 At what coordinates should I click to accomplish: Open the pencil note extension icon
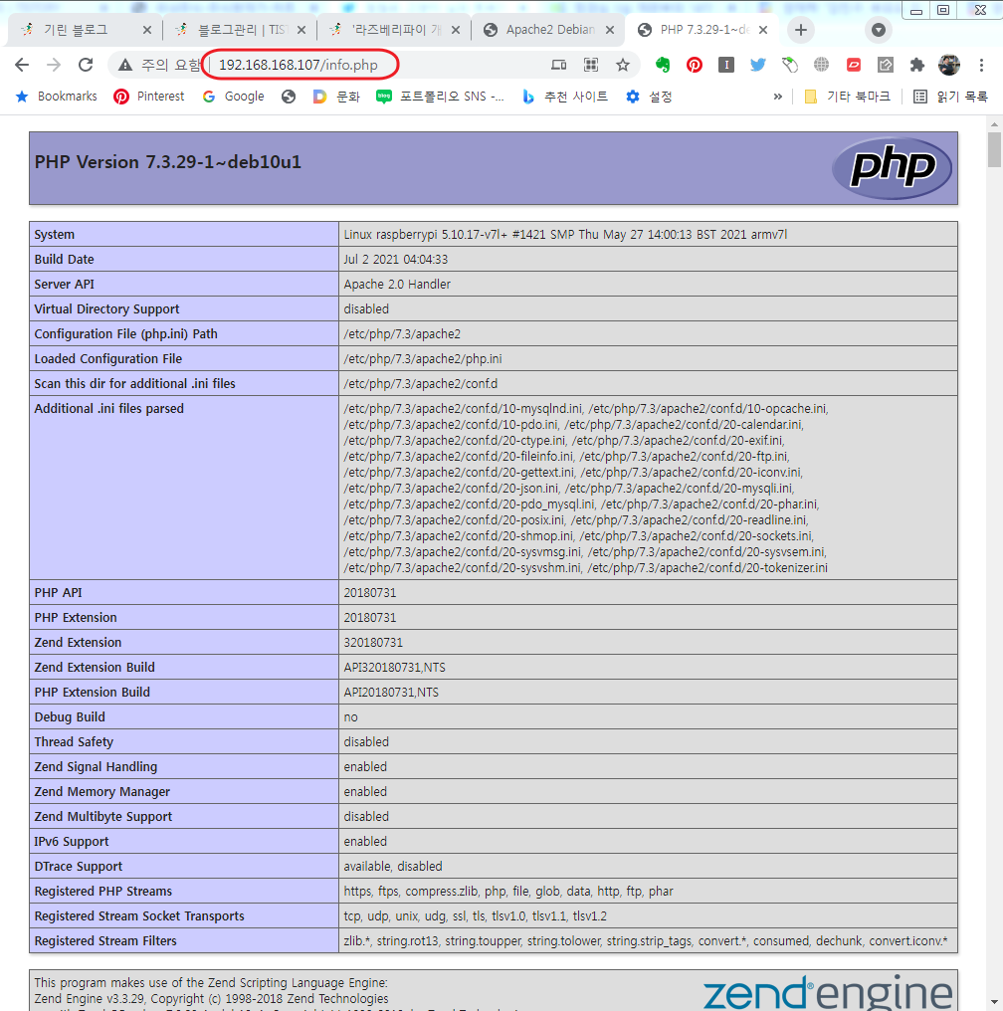coord(885,65)
